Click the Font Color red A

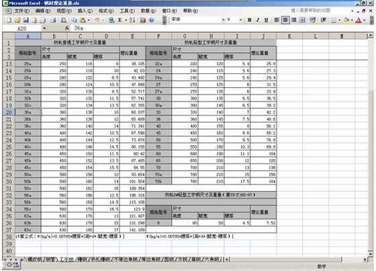(359, 20)
